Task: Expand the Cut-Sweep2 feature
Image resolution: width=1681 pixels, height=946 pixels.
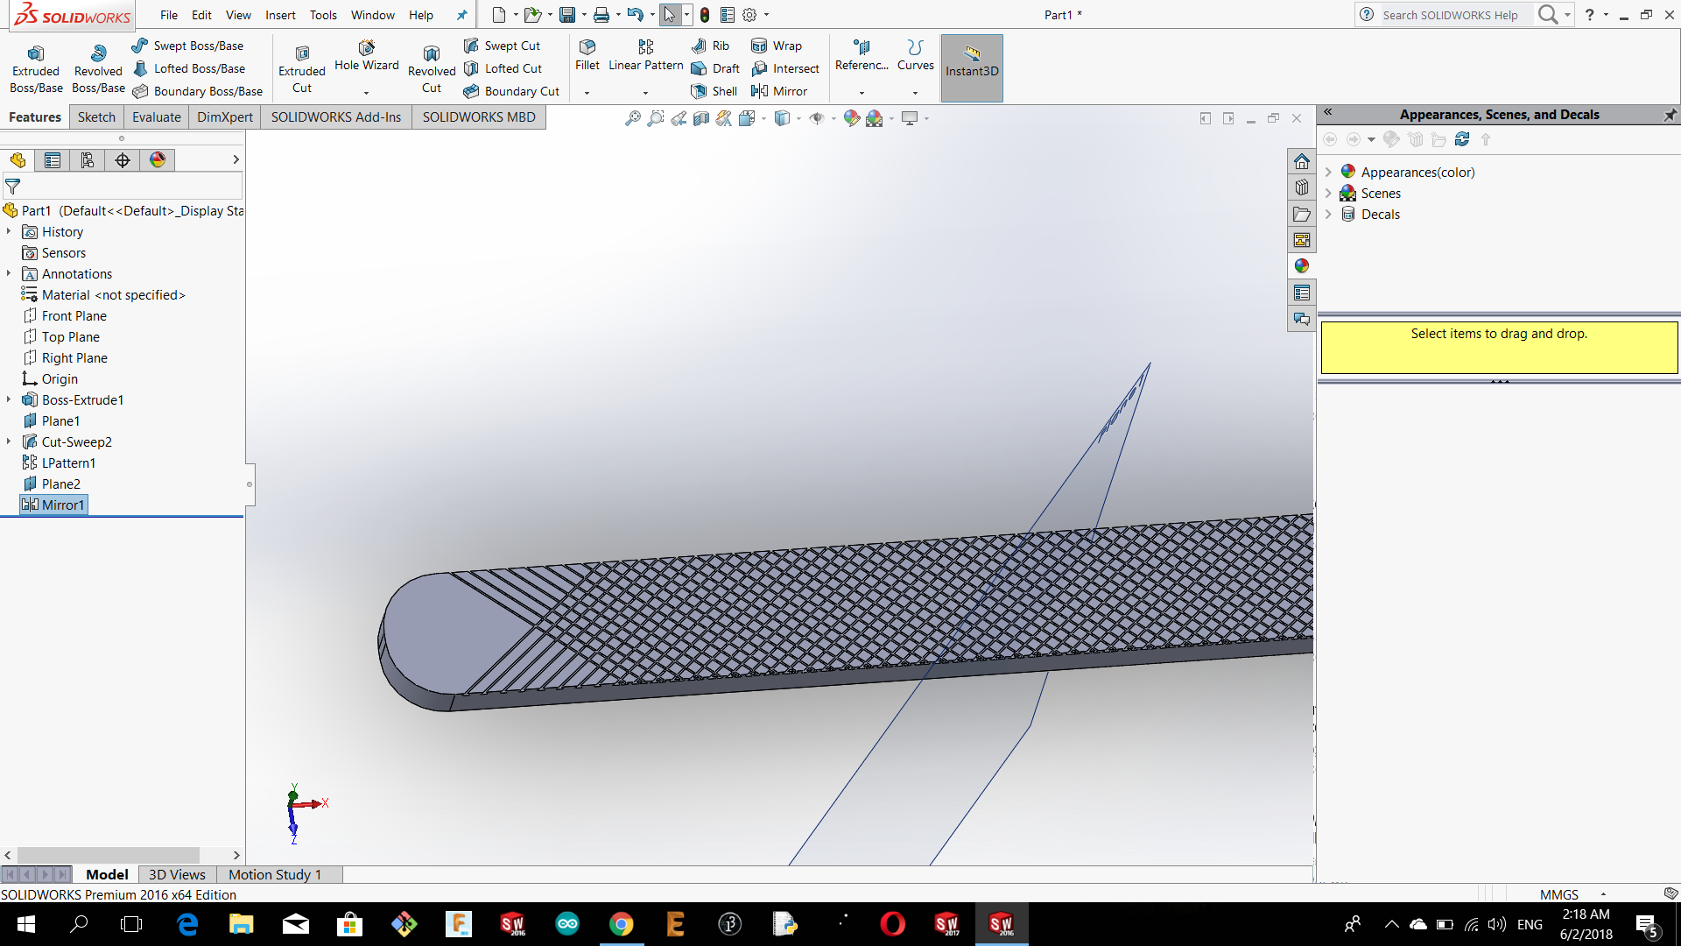Action: tap(9, 441)
